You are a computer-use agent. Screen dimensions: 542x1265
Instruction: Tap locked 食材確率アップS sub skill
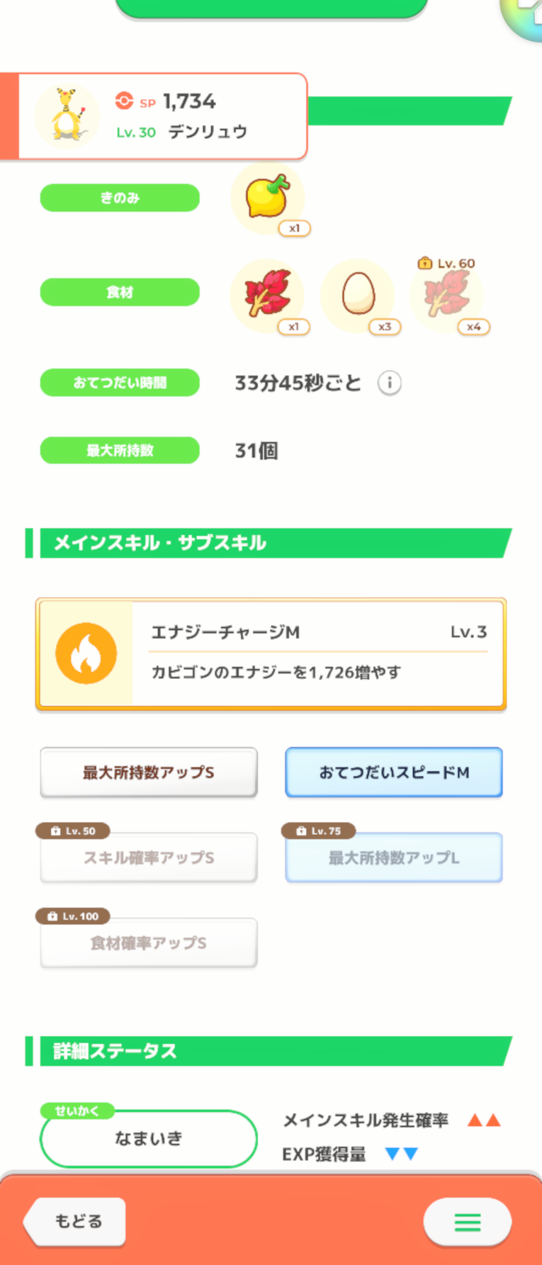(149, 943)
